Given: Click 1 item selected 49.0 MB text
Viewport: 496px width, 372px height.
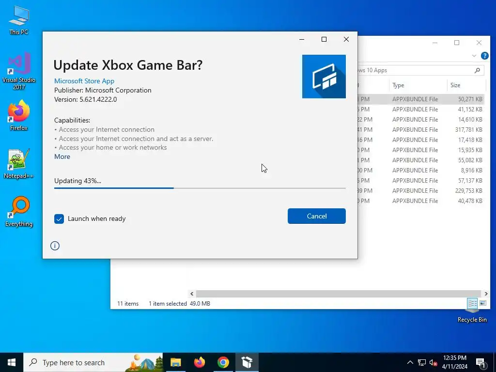Looking at the screenshot, I should point(179,304).
